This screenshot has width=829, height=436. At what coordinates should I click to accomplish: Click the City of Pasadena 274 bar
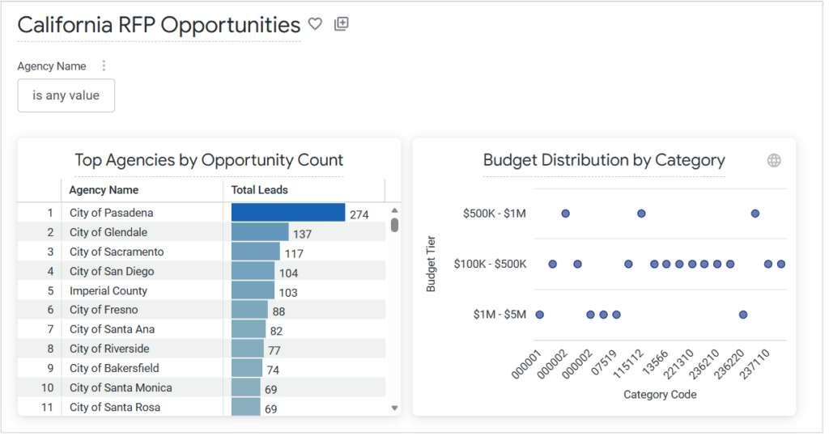288,213
